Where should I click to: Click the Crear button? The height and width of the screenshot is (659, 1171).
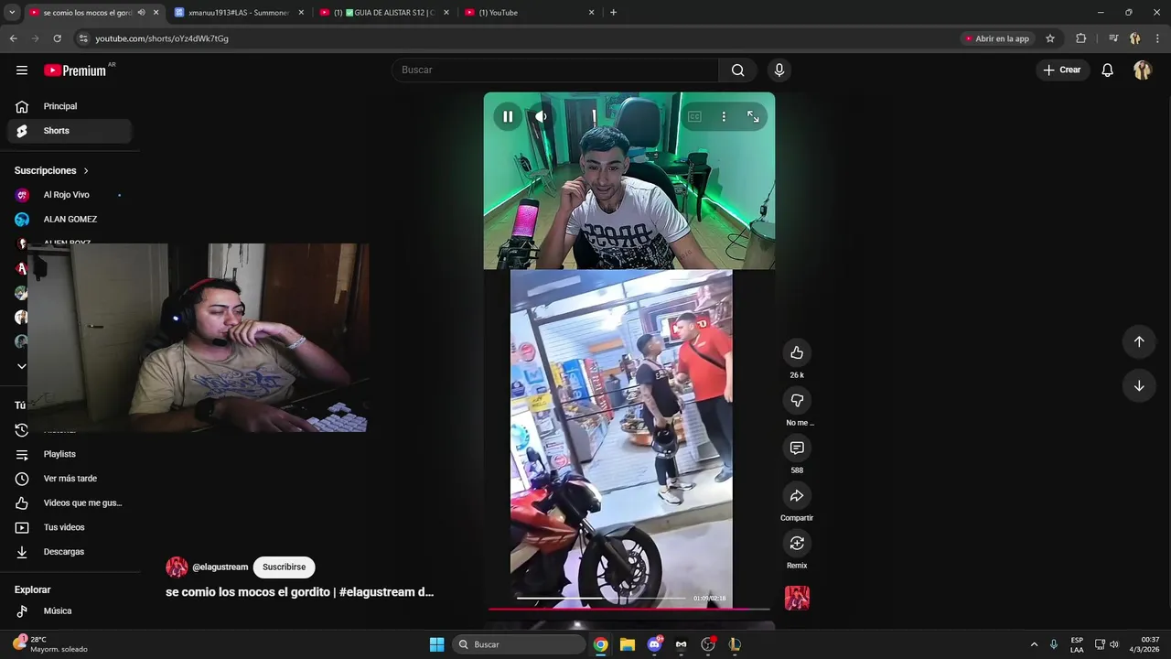[1061, 70]
